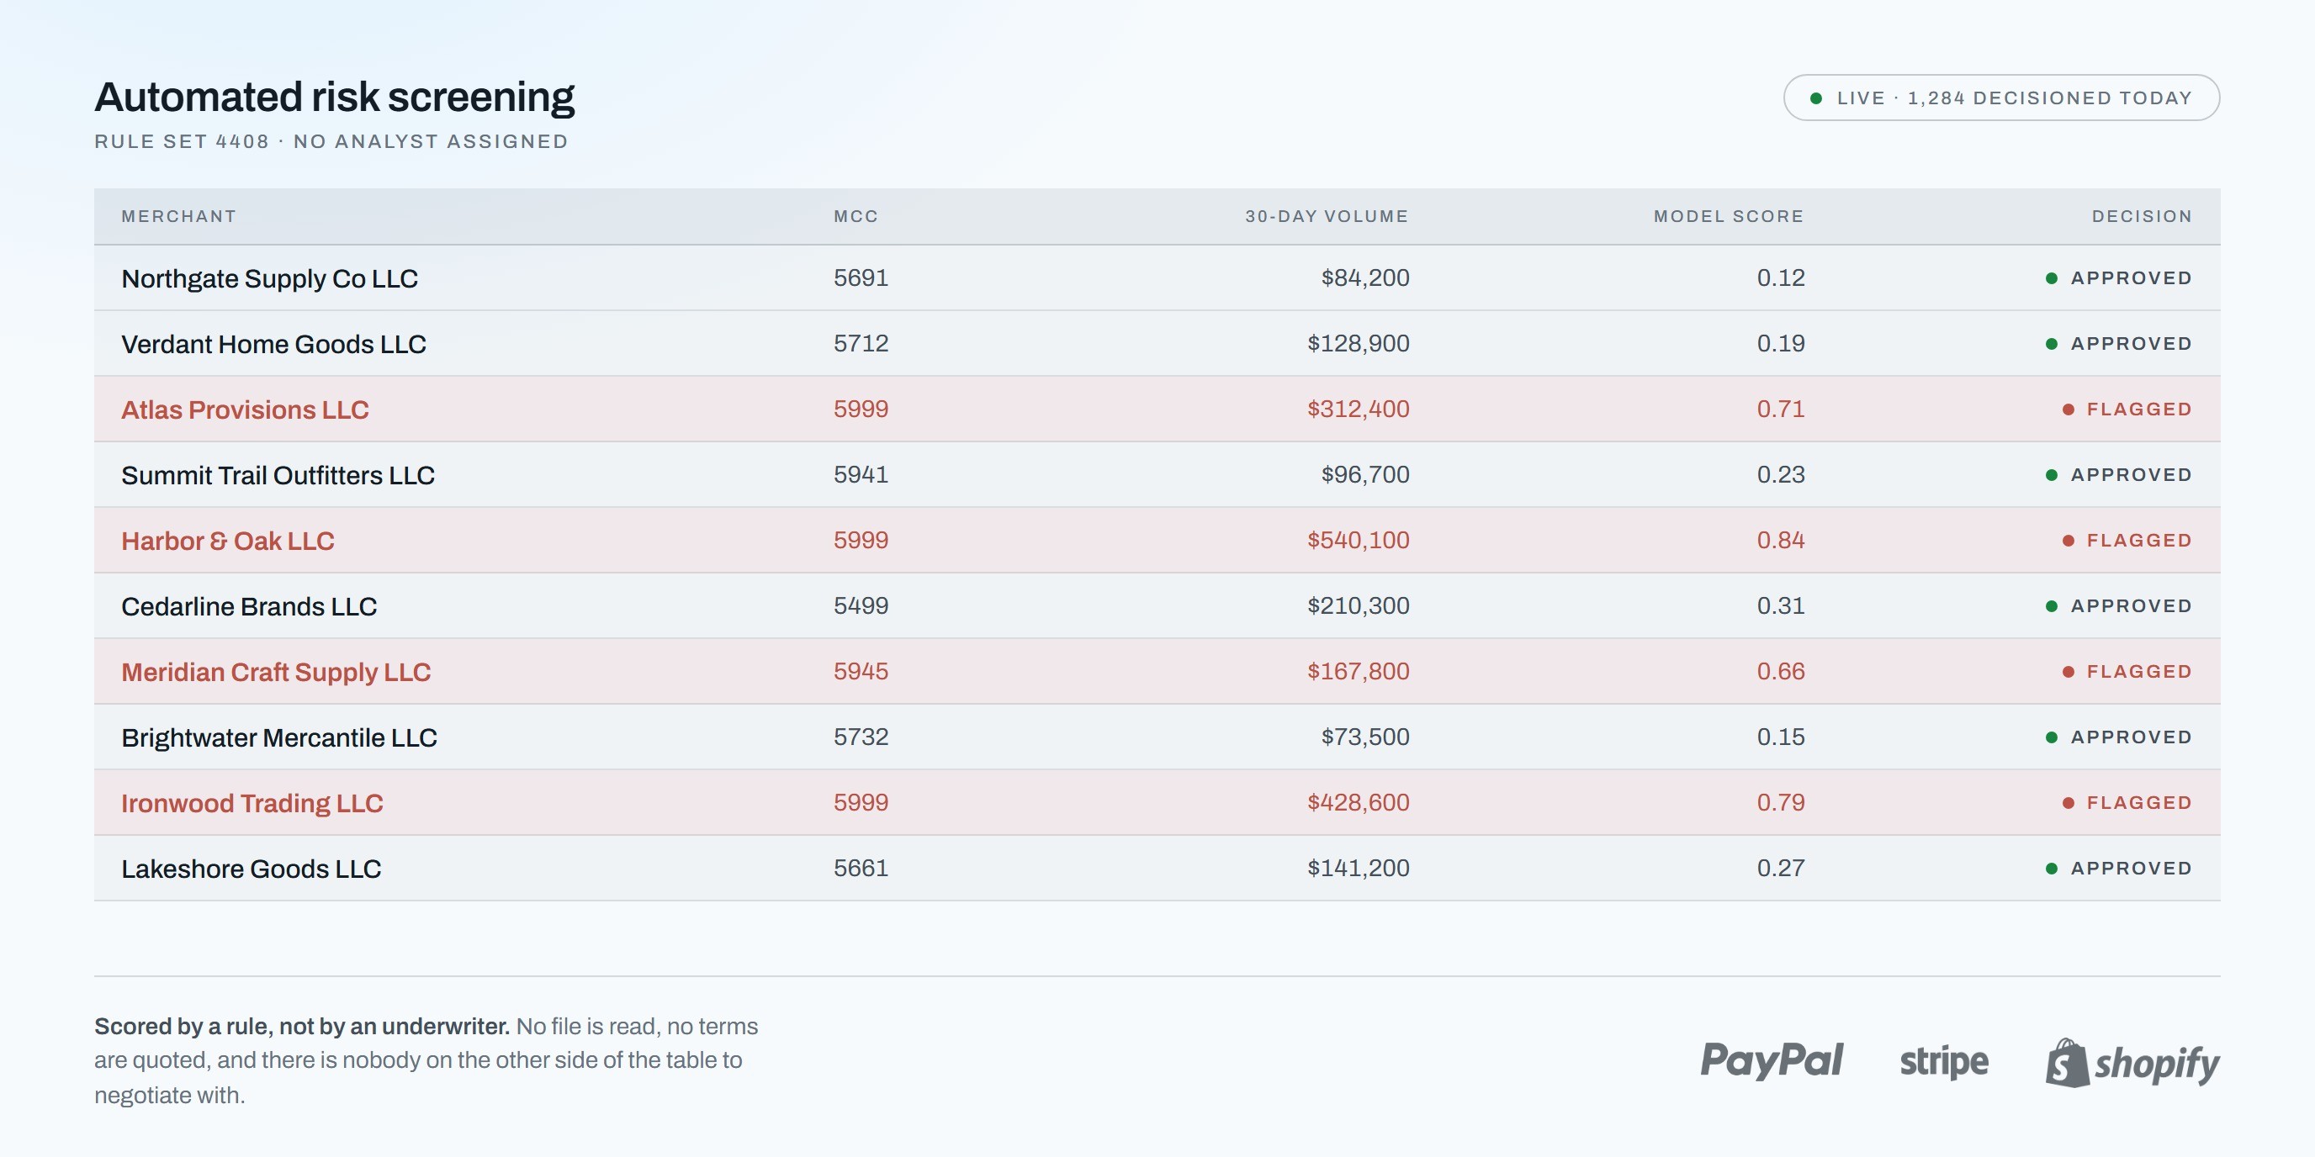The width and height of the screenshot is (2315, 1157).
Task: Click the Stripe logo
Action: tap(1944, 1062)
